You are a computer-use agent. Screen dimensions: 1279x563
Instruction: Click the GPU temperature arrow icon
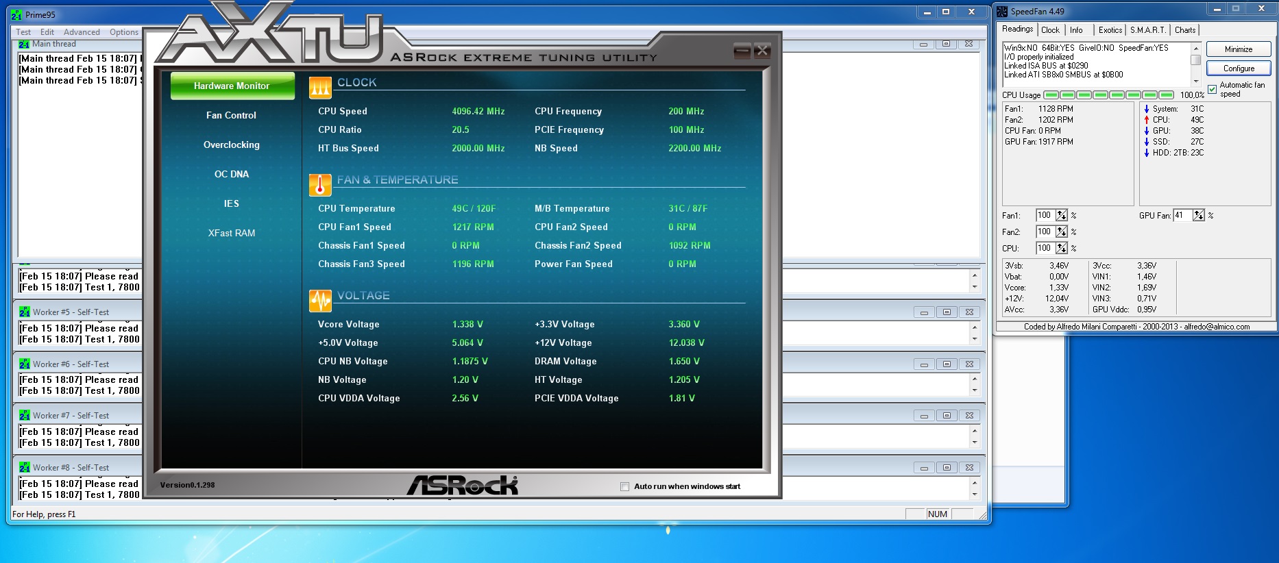click(x=1147, y=131)
